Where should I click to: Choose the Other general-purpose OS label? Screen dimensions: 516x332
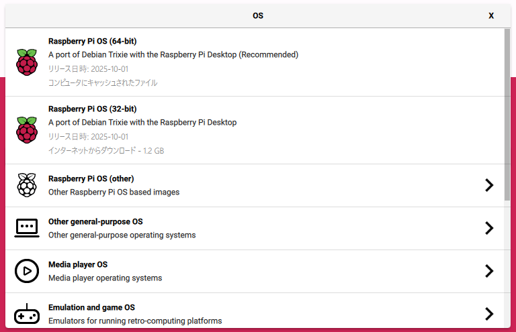[95, 221]
